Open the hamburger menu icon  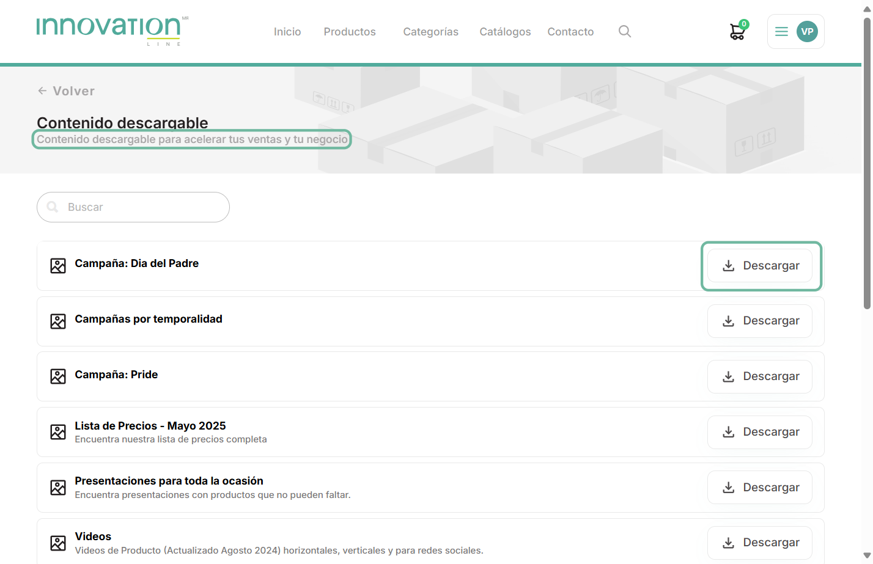[x=781, y=31]
